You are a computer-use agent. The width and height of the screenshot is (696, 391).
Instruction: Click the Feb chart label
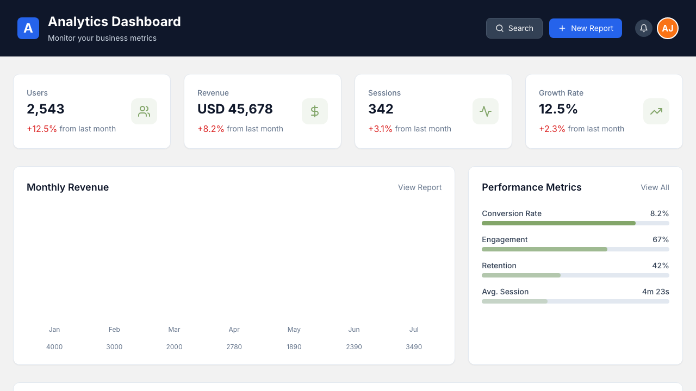[114, 330]
